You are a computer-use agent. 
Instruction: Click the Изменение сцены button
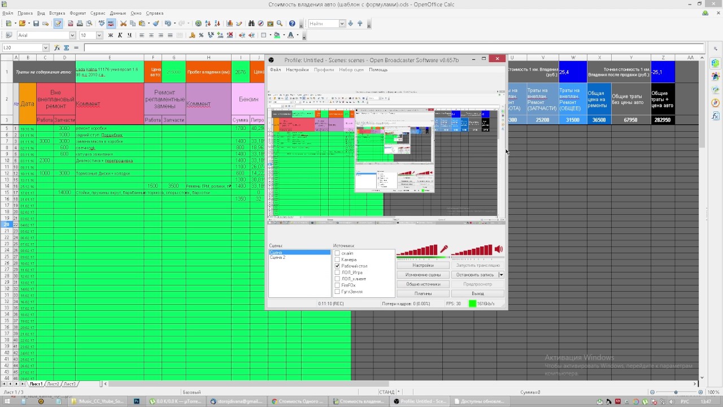point(423,275)
